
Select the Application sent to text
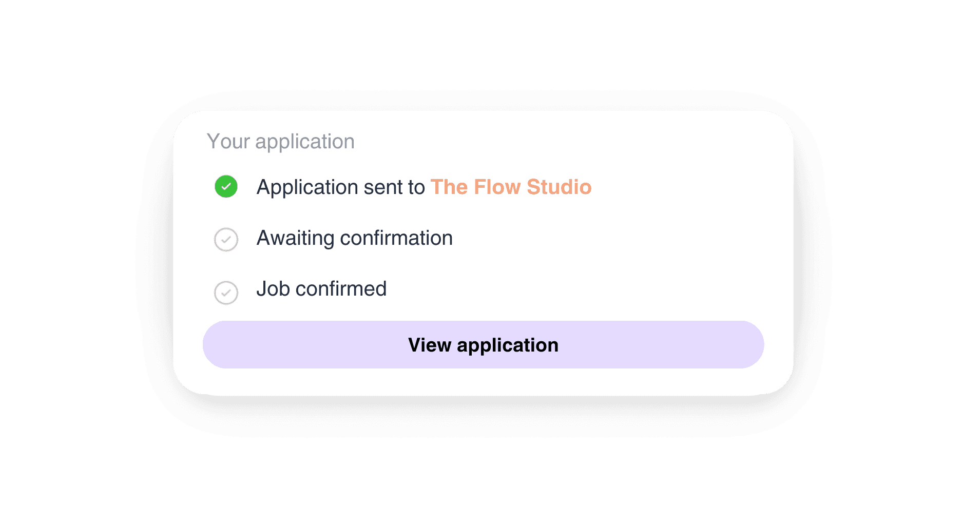click(x=340, y=187)
